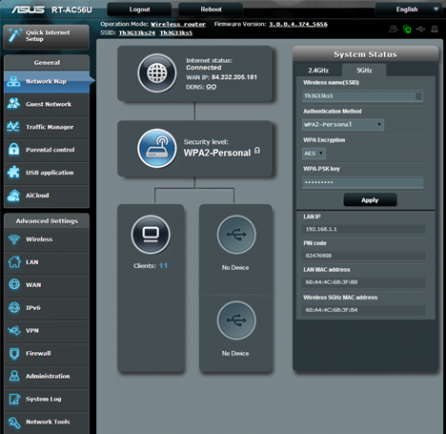Open Parental control menu item
The width and height of the screenshot is (446, 434).
pos(47,150)
